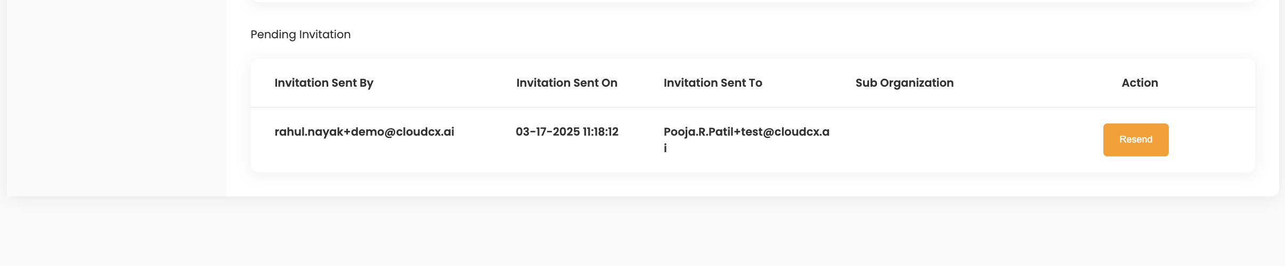1285x266 pixels.
Task: Click recipient email Pooja.R.Patil+test@cloudcx.a
Action: (x=746, y=132)
